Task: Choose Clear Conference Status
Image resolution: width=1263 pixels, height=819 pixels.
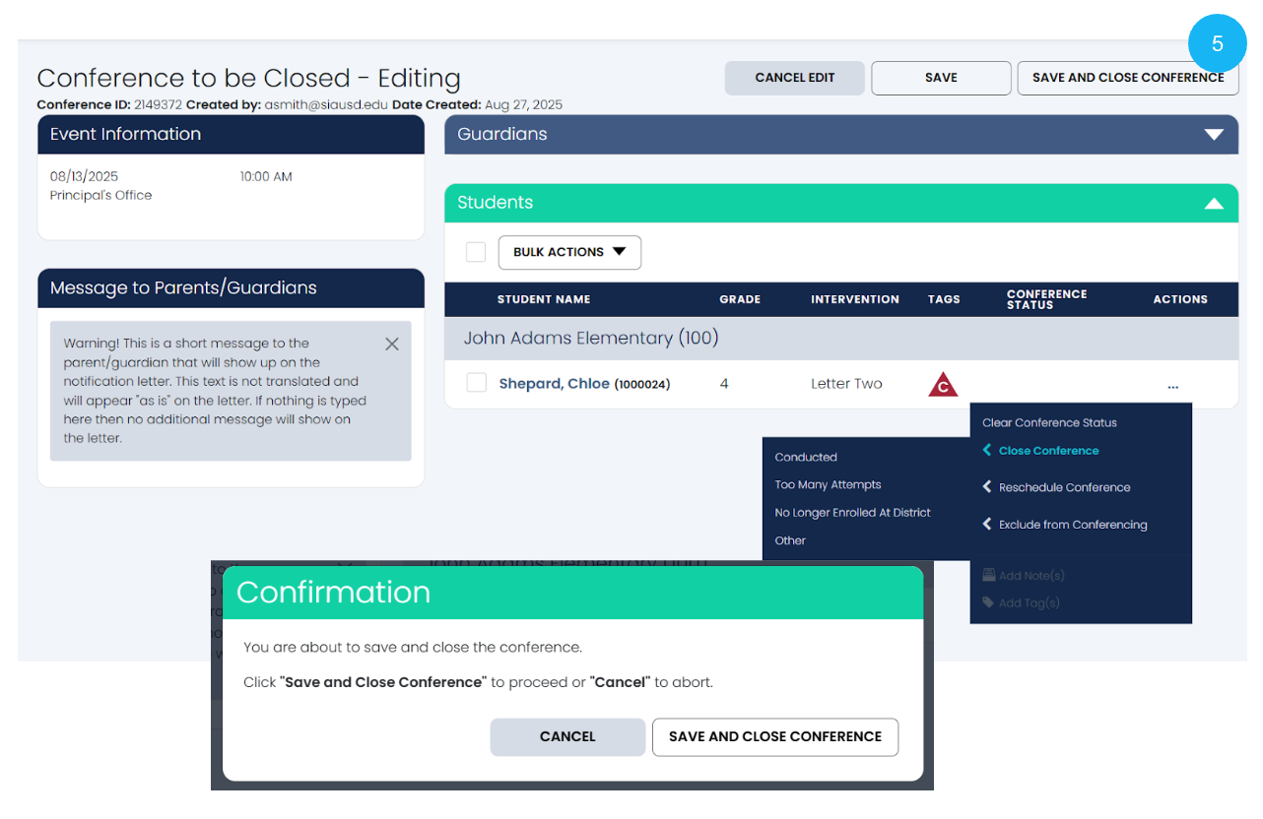Action: click(1049, 423)
